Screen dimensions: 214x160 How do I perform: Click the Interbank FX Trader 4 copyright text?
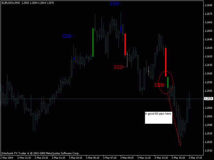point(40,153)
